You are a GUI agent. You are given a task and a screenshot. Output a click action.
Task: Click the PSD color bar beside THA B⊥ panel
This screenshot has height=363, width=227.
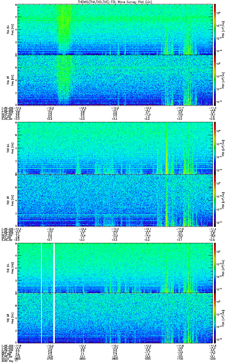point(215,29)
